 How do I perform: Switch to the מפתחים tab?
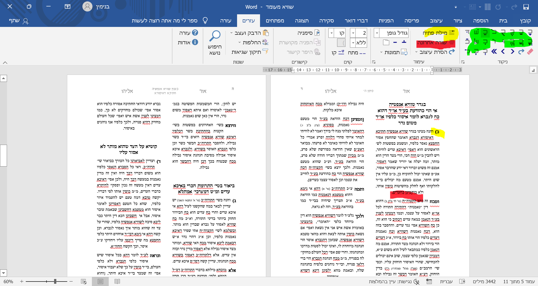(275, 20)
